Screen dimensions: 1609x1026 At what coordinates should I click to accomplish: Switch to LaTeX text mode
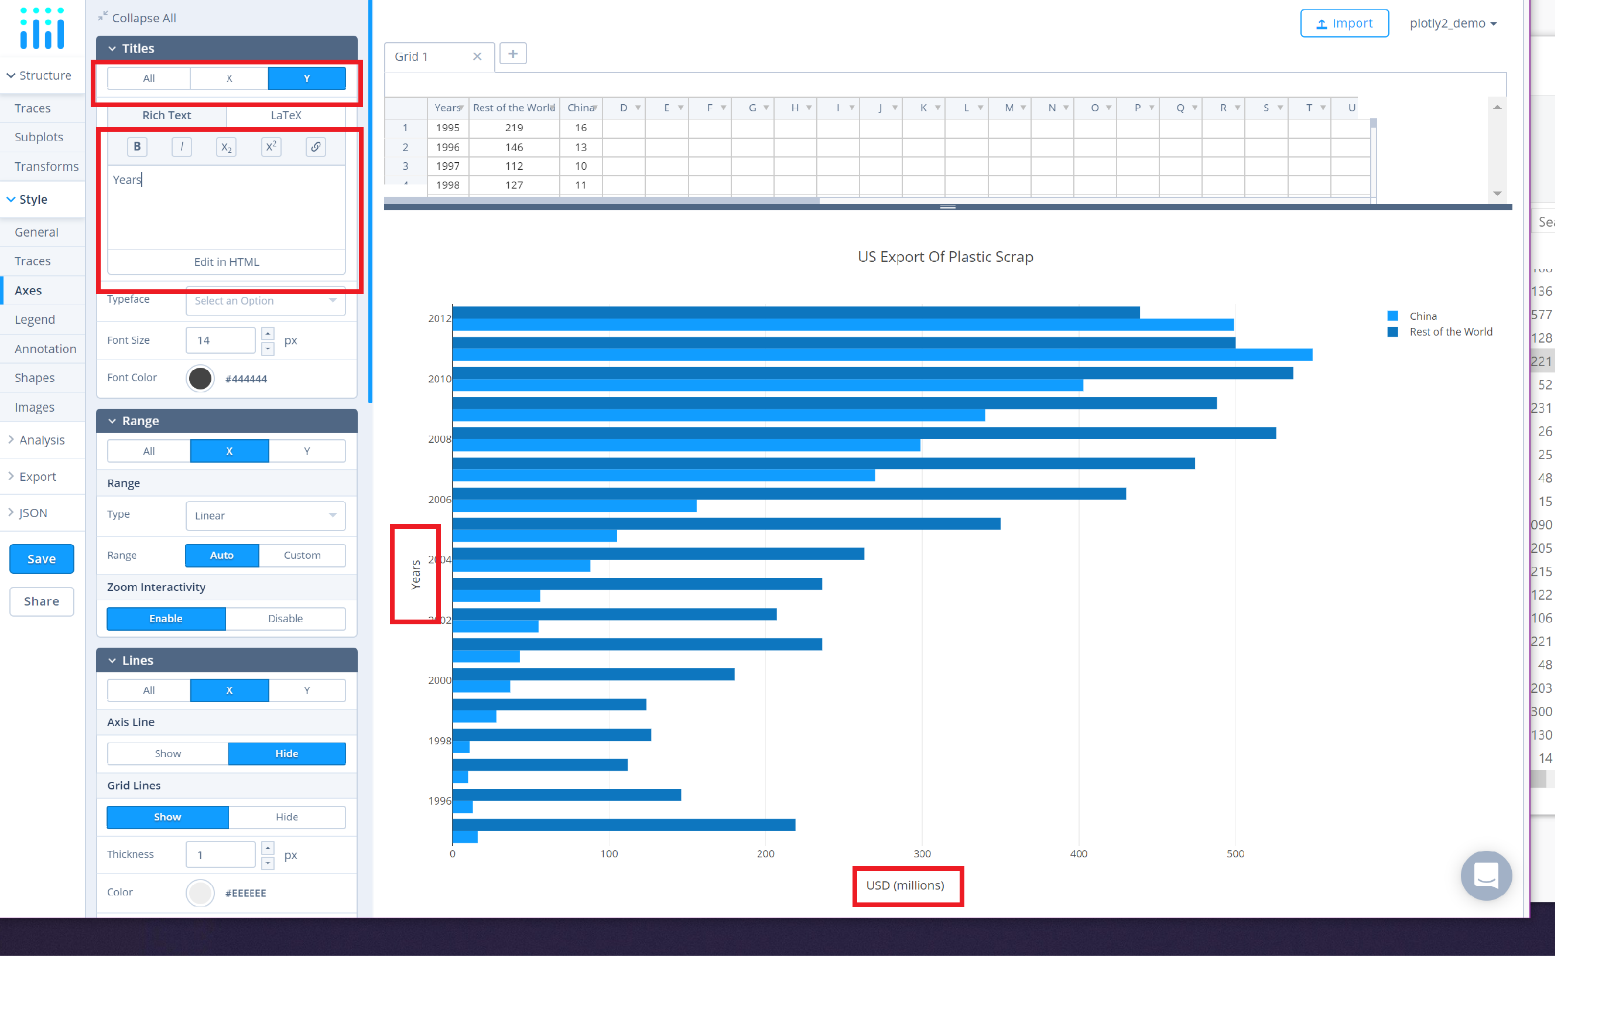pos(286,114)
